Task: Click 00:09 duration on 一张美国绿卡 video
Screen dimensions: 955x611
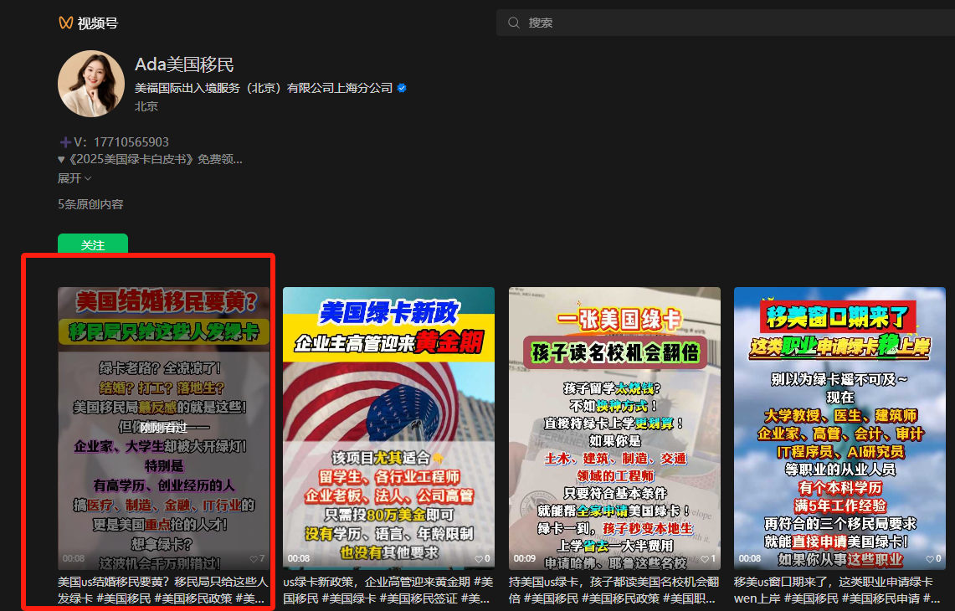Action: coord(525,558)
